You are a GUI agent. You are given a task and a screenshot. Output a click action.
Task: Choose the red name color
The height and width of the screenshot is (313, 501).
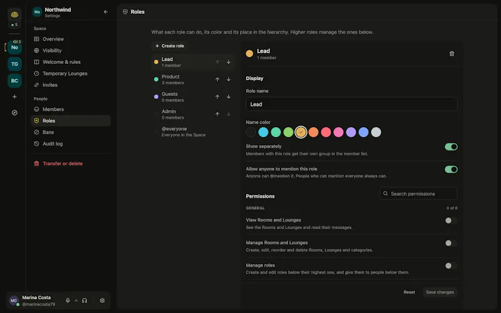pyautogui.click(x=326, y=132)
